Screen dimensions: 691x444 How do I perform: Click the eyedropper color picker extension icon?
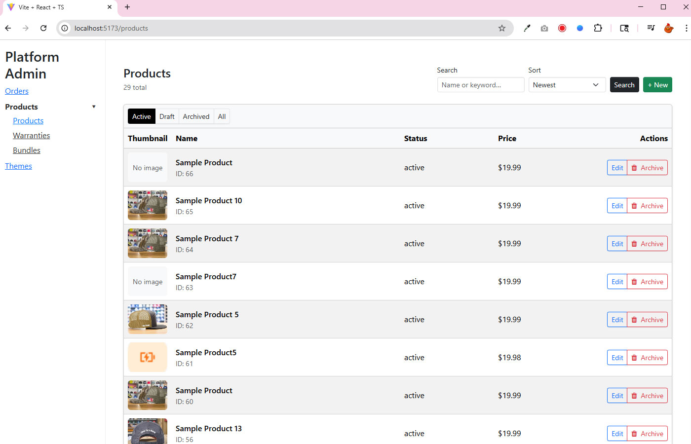click(x=527, y=28)
